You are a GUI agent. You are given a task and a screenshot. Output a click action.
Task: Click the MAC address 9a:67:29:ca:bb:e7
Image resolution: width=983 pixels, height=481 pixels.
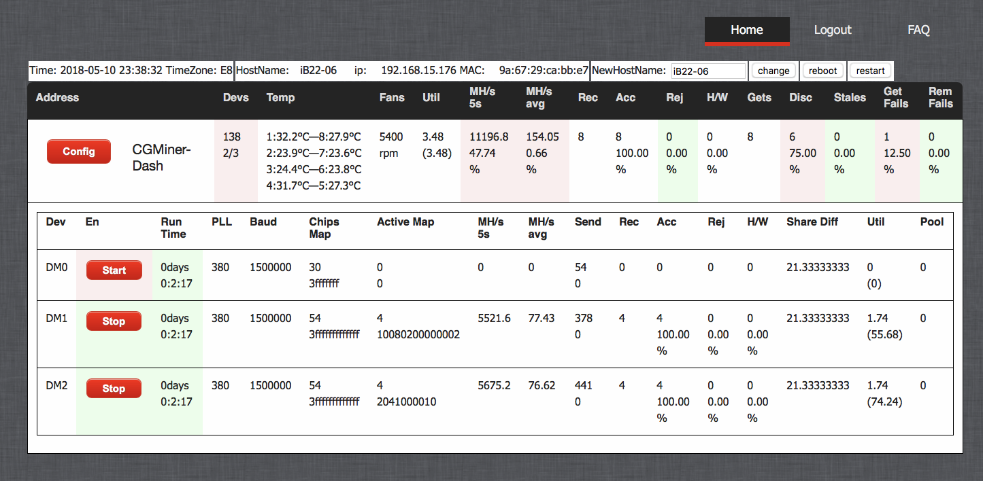click(544, 70)
